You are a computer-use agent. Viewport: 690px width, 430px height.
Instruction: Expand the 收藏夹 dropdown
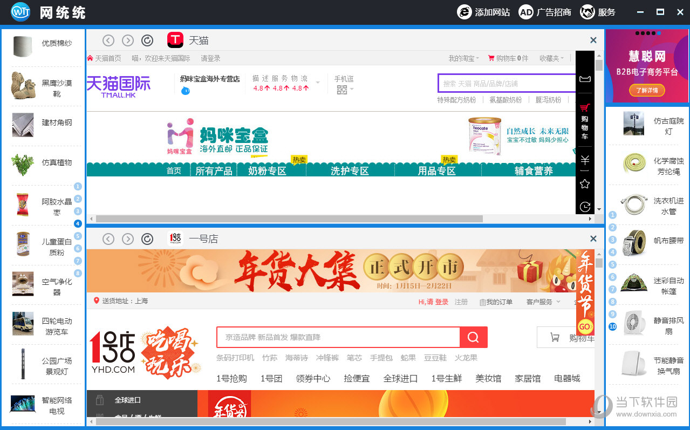[552, 58]
